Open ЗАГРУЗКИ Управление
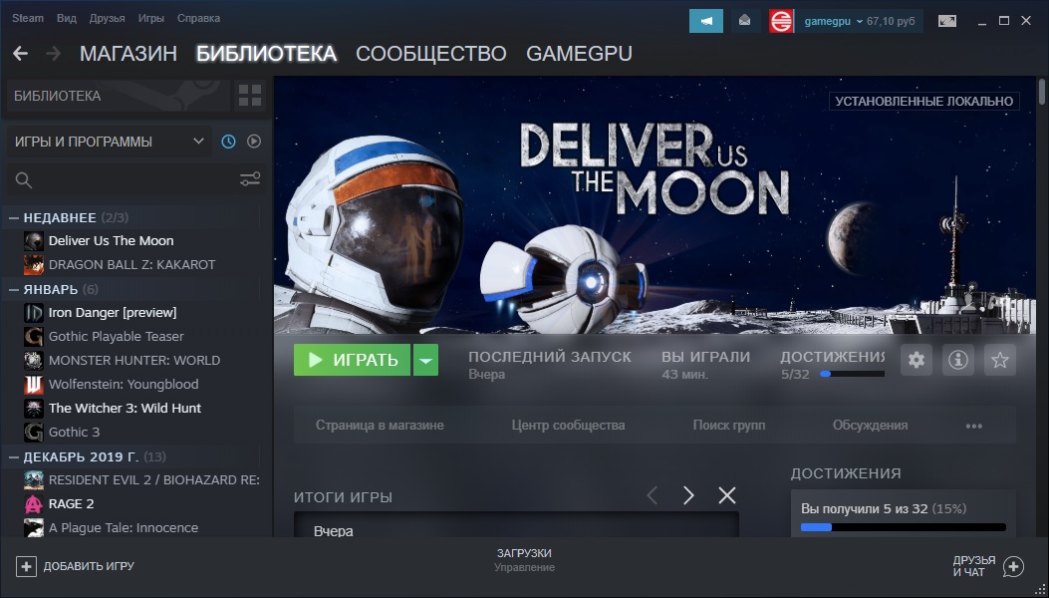Screen dimensions: 1049x598 tap(524, 560)
